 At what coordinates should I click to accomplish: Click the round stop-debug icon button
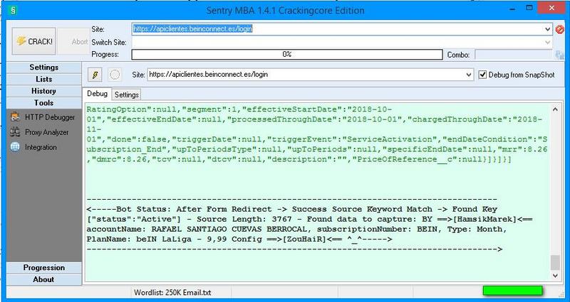[x=115, y=75]
